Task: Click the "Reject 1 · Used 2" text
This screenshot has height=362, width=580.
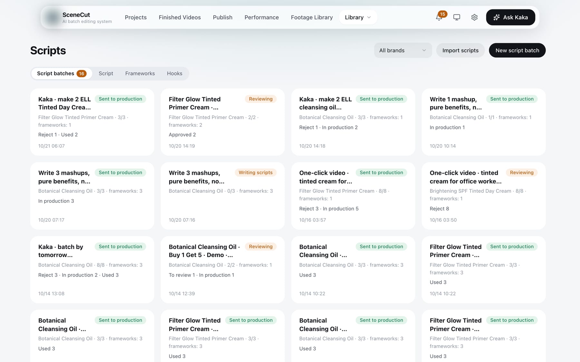Action: pos(58,135)
